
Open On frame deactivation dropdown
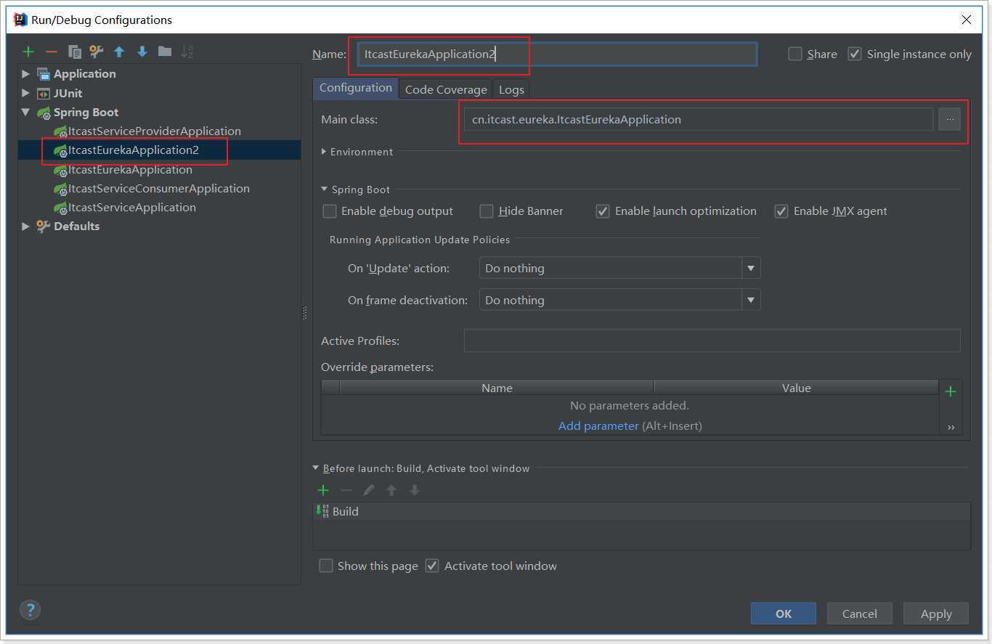pyautogui.click(x=751, y=300)
